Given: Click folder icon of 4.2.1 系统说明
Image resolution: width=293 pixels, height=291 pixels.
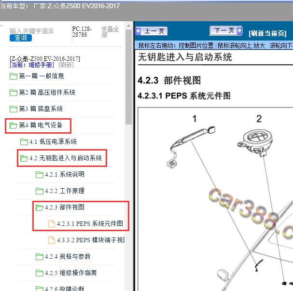Looking at the screenshot, I should click(x=40, y=175).
